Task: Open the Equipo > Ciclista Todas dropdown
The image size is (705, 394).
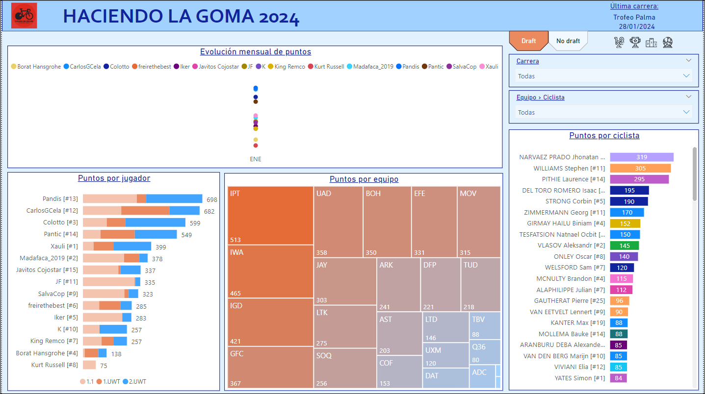Action: [604, 112]
